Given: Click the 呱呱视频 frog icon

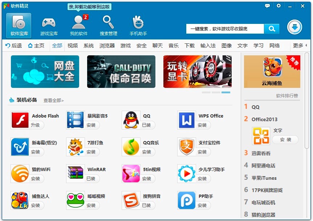Looking at the screenshot, I should [x=75, y=200].
